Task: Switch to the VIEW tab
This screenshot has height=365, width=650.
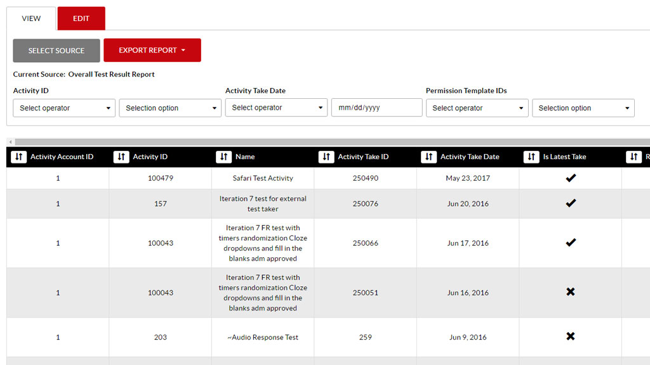Action: (31, 18)
